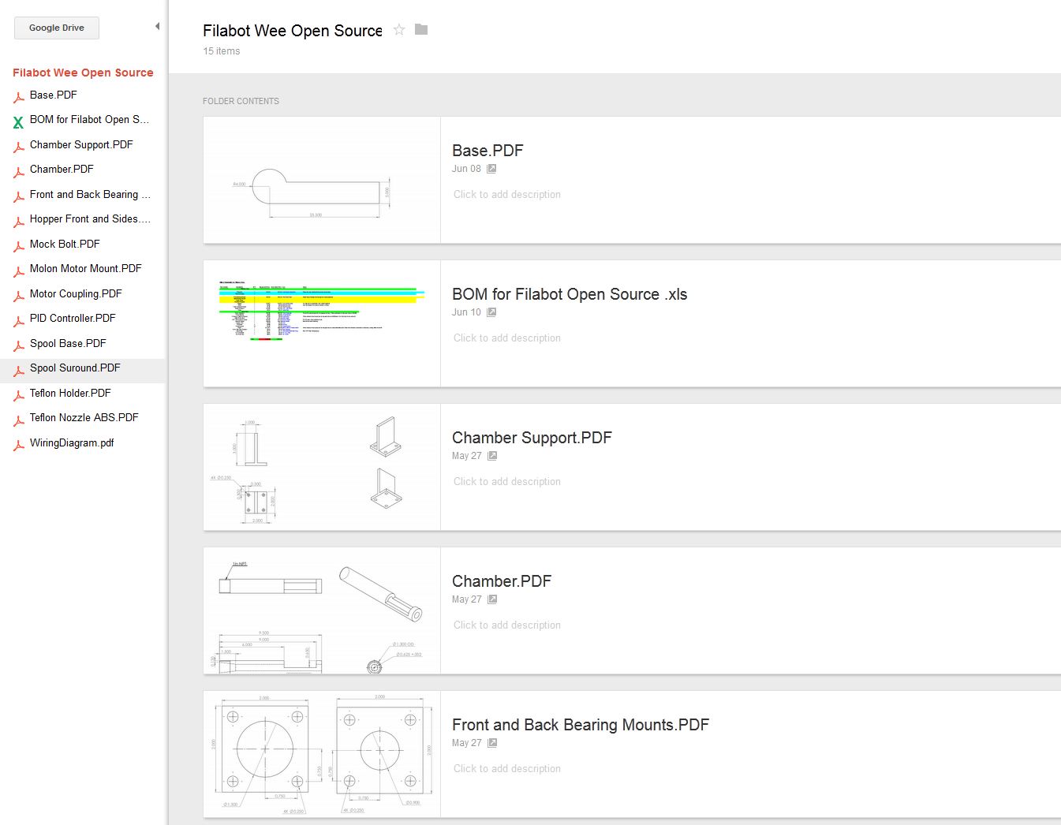
Task: Click the PDF icon beside Mock Bolt.PDF
Action: (x=18, y=246)
